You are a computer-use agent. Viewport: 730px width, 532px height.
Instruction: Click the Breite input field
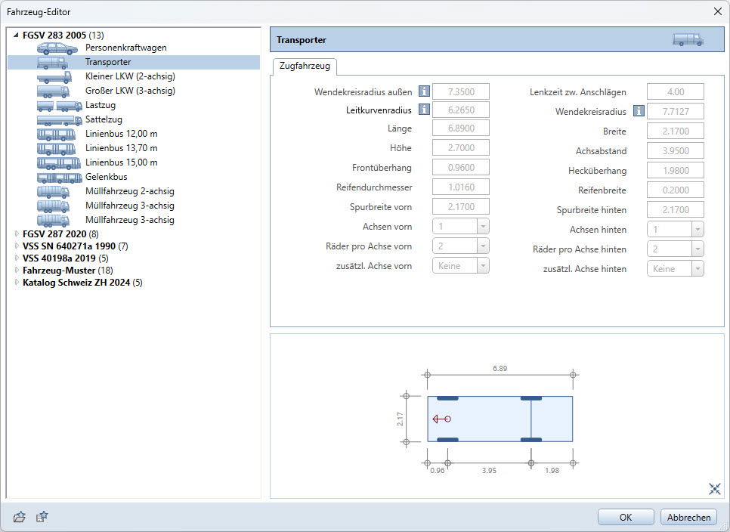[676, 131]
